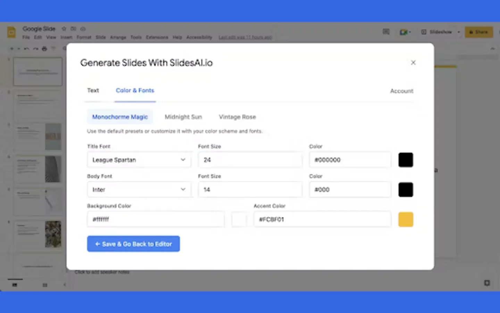
Task: Open the Accessibility menu
Action: coord(199,37)
